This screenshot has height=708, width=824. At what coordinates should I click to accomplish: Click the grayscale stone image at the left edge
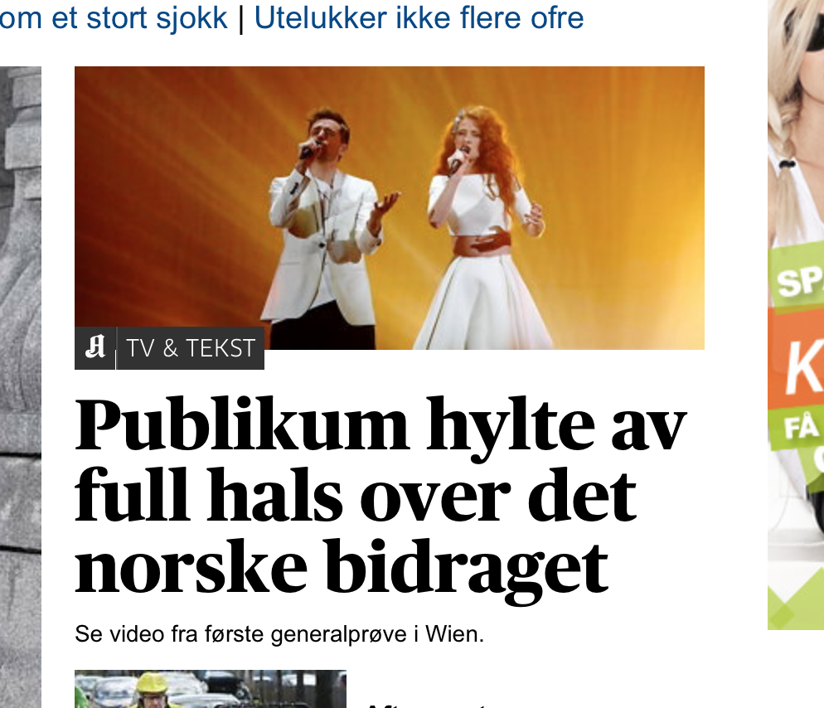(x=21, y=387)
